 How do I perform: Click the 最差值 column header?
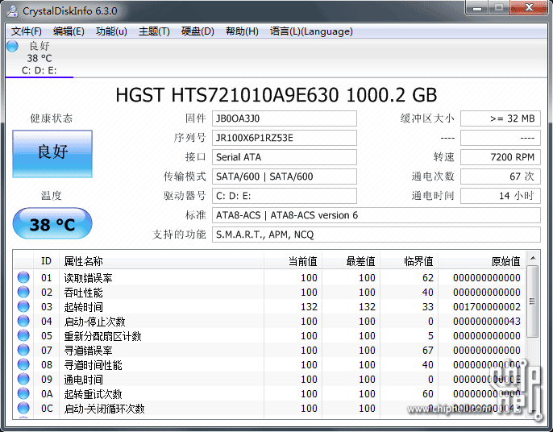351,261
